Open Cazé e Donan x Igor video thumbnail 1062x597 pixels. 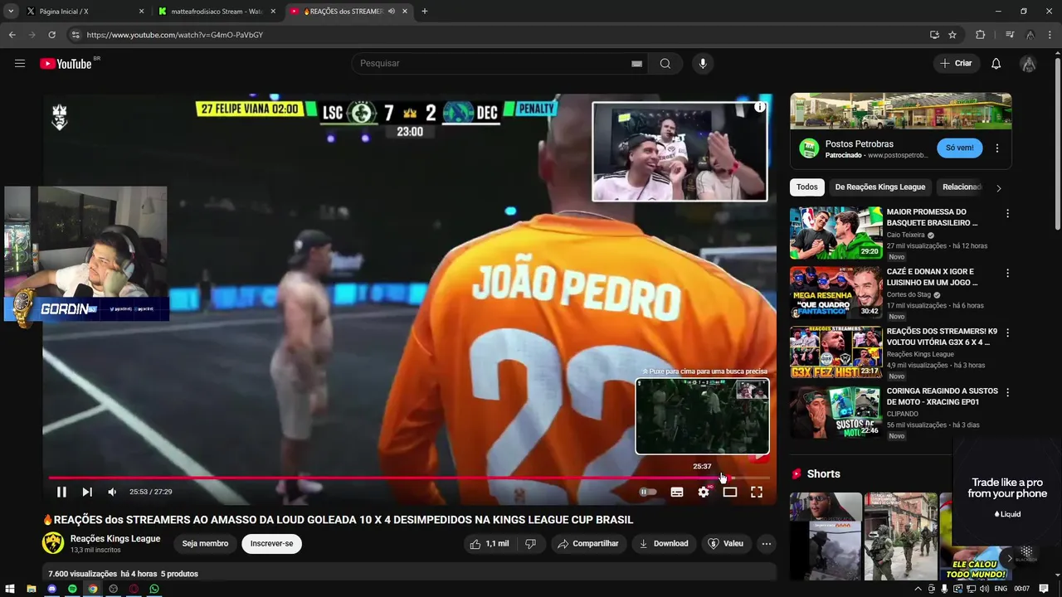pos(835,293)
